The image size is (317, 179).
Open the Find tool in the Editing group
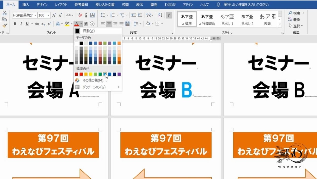pos(295,13)
